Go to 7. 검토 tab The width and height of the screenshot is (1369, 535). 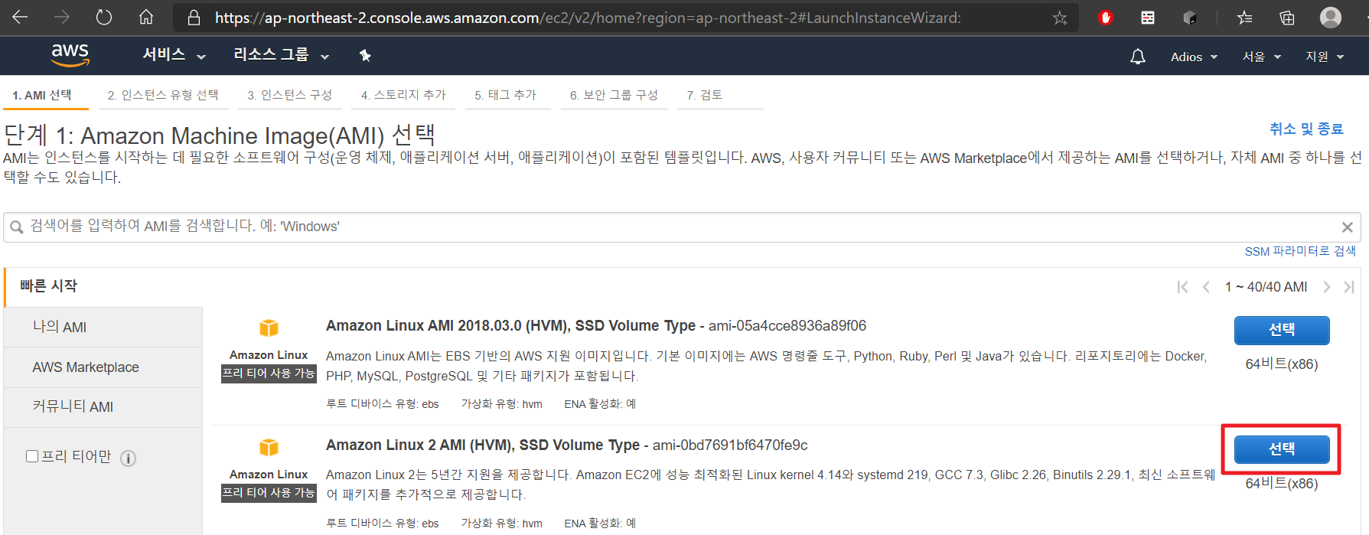pos(705,95)
